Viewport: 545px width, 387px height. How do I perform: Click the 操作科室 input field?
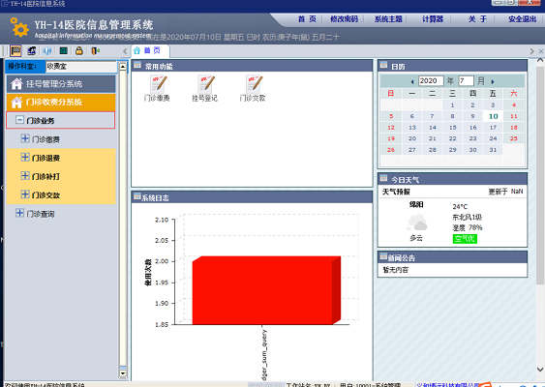tap(81, 66)
